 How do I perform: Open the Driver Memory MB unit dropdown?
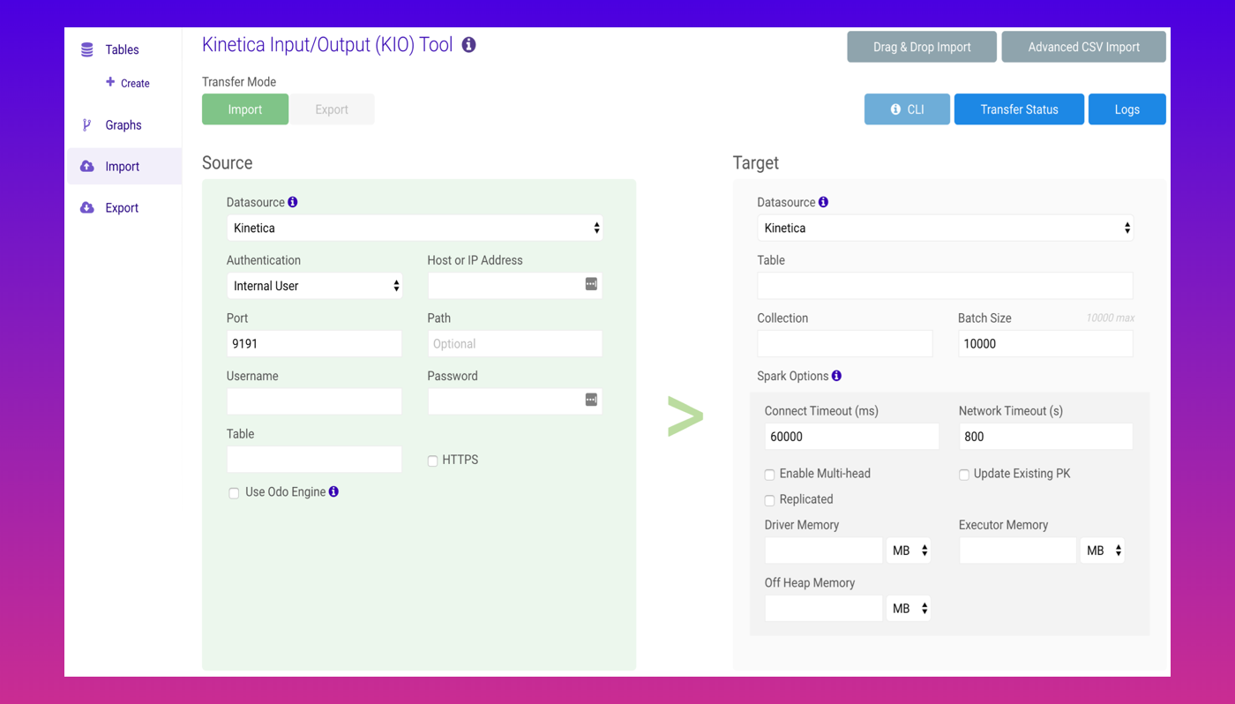[909, 550]
